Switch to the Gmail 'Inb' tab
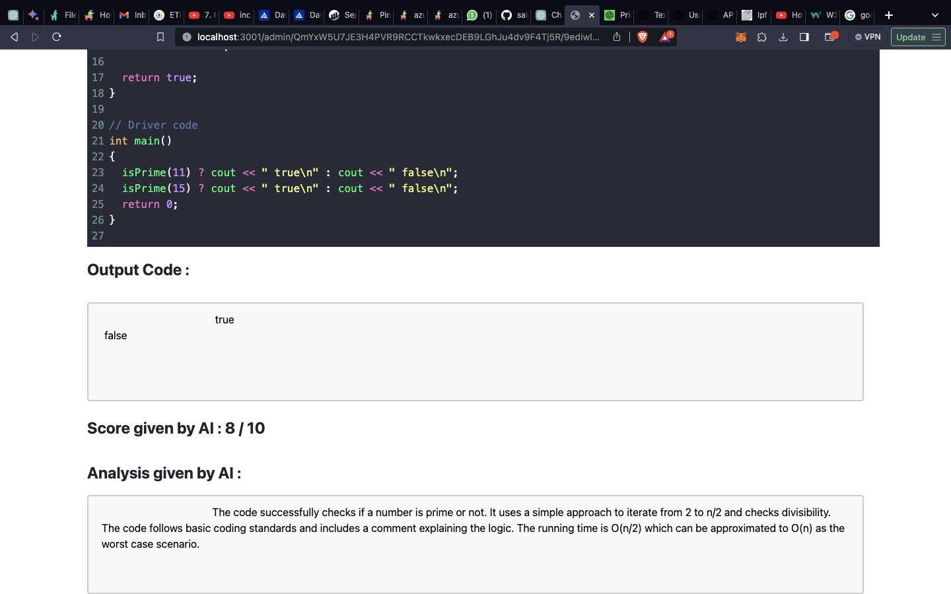The height and width of the screenshot is (594, 951). 133,15
